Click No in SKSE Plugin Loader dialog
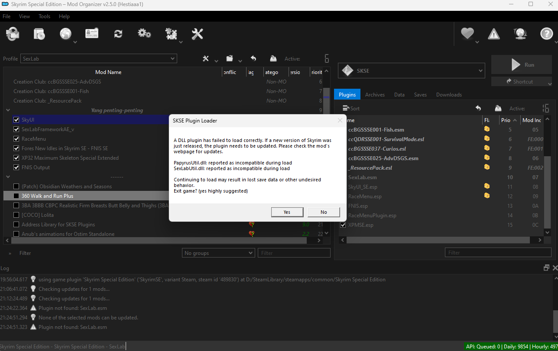This screenshot has height=351, width=558. (324, 212)
